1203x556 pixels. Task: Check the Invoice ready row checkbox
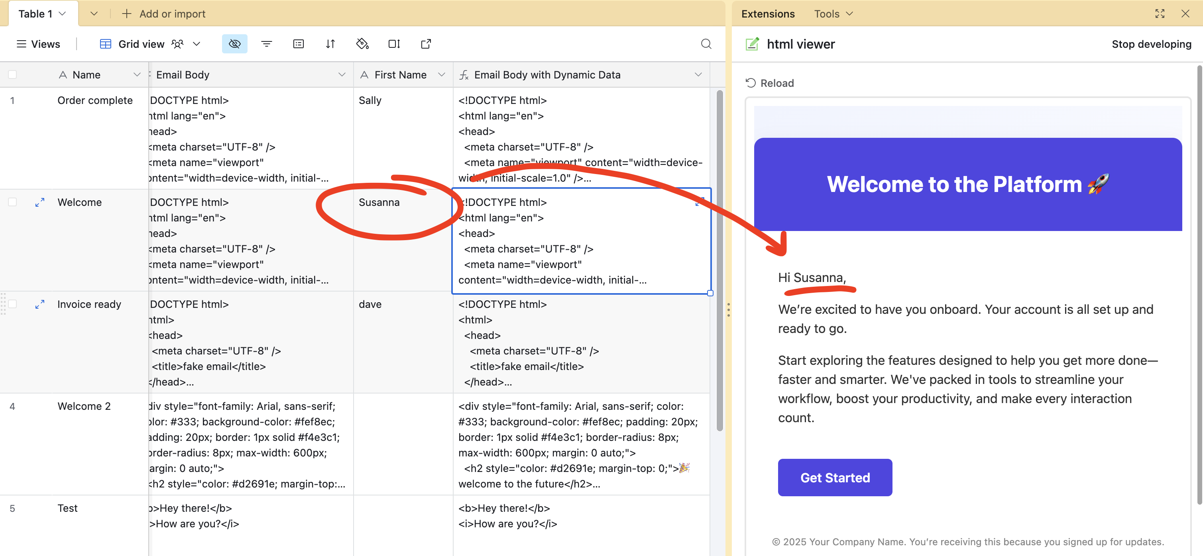(x=13, y=304)
